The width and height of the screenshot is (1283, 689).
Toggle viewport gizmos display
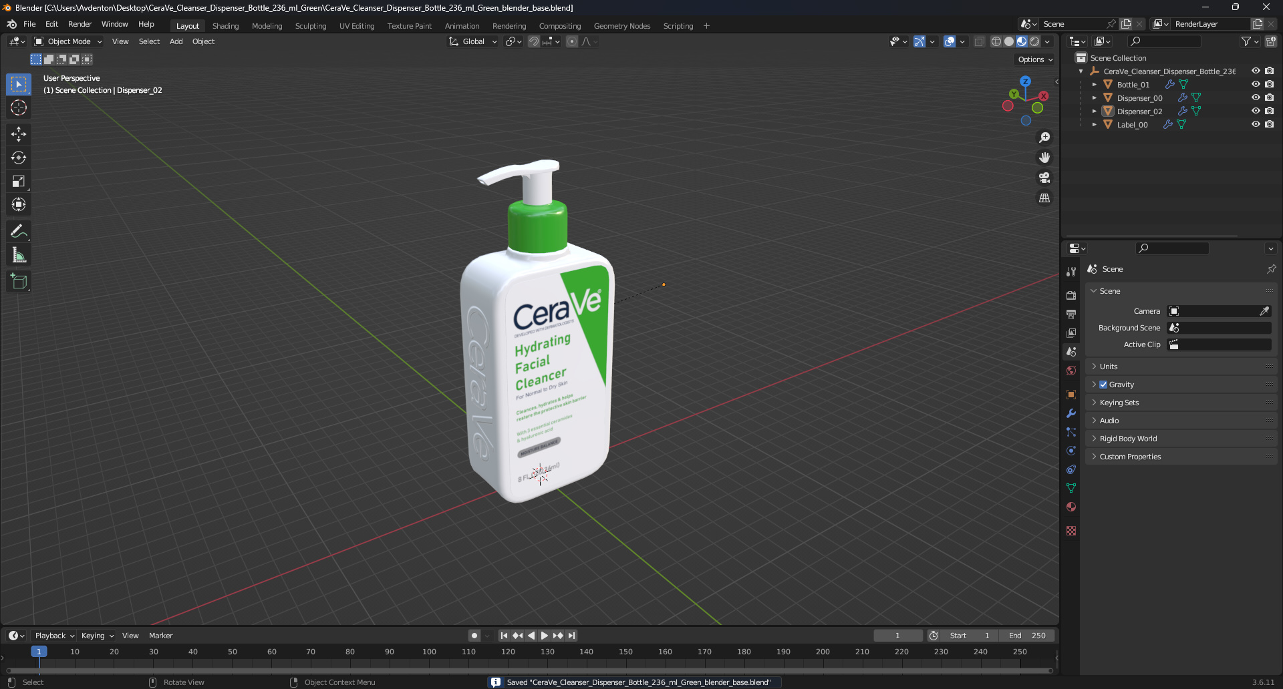click(x=919, y=41)
